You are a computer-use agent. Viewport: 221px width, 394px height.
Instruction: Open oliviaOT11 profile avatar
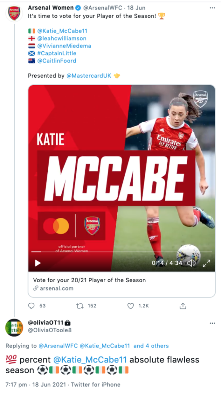(x=14, y=327)
